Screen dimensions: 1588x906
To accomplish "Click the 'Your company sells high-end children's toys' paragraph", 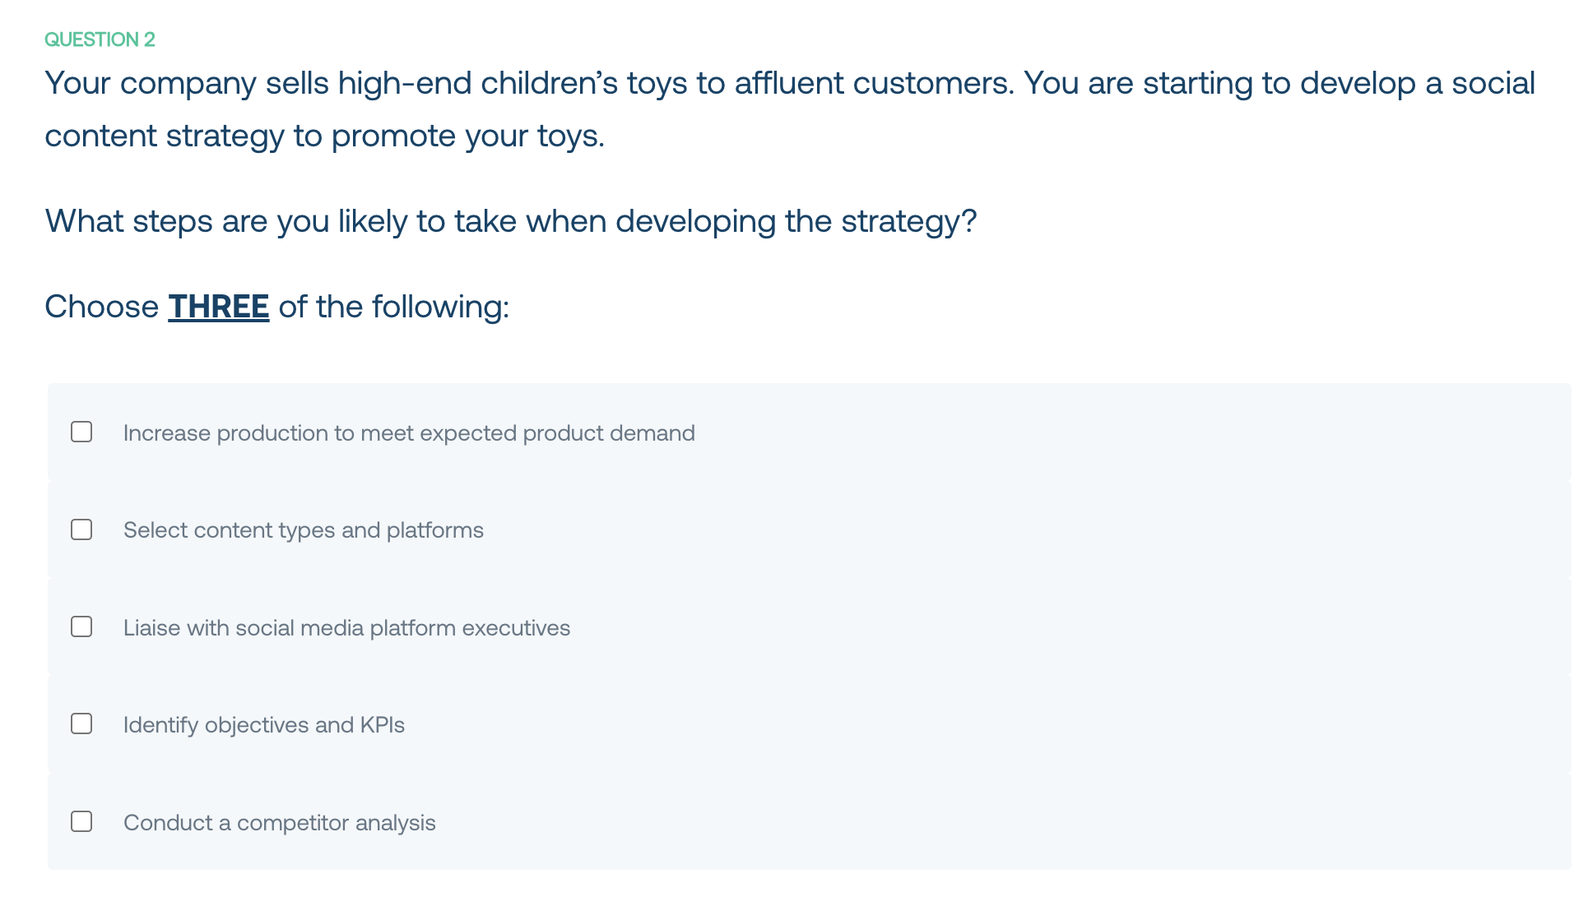I will [790, 109].
